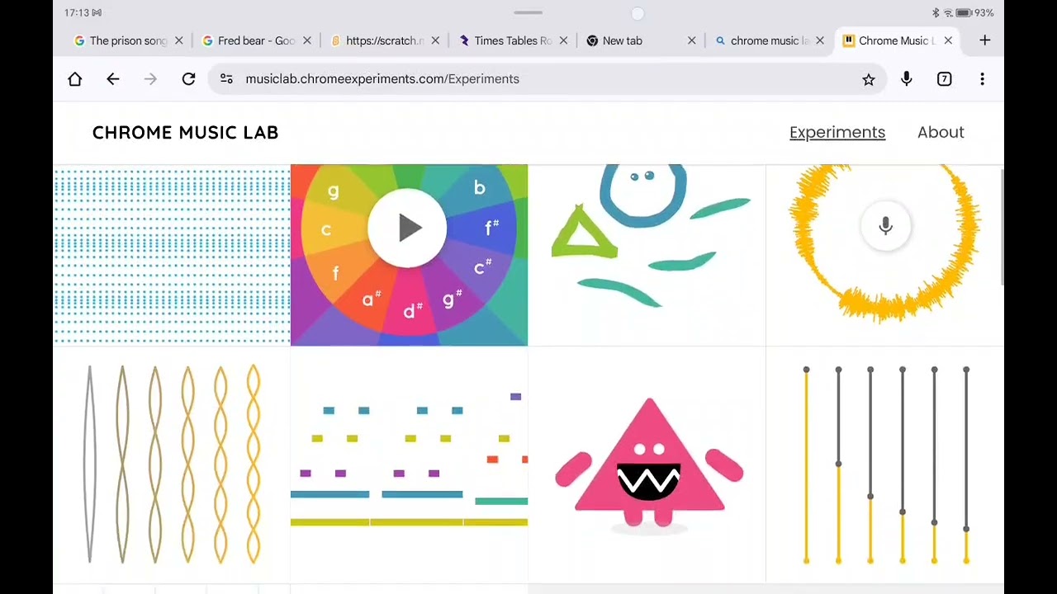Close the 'New tab' tab
1057x594 pixels.
point(692,40)
